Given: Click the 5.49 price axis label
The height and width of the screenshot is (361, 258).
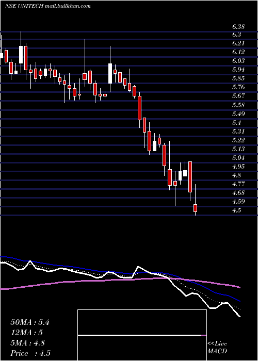Looking at the screenshot, I should (238, 114).
